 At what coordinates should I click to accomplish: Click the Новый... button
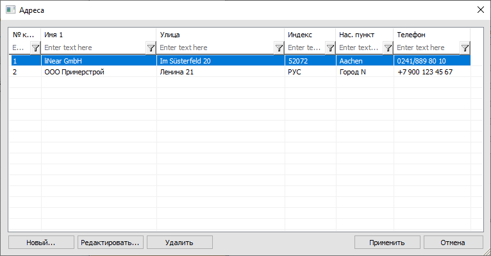(41, 243)
